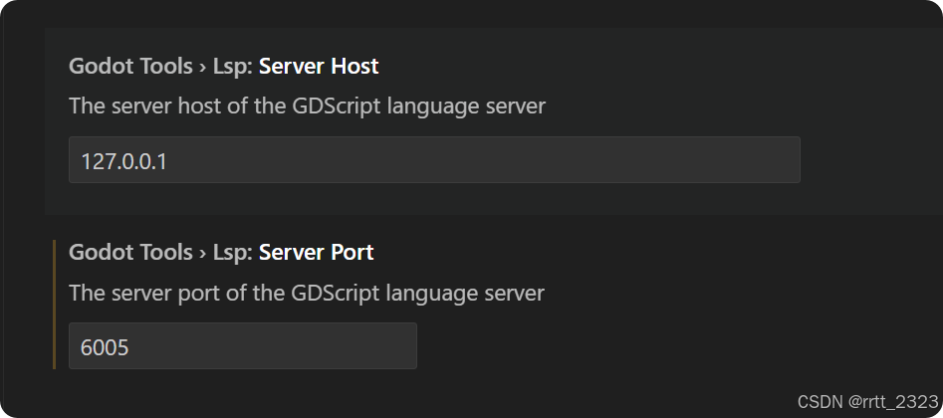
Task: Select the description 'The server port of the GDScript language server'
Action: tap(307, 293)
